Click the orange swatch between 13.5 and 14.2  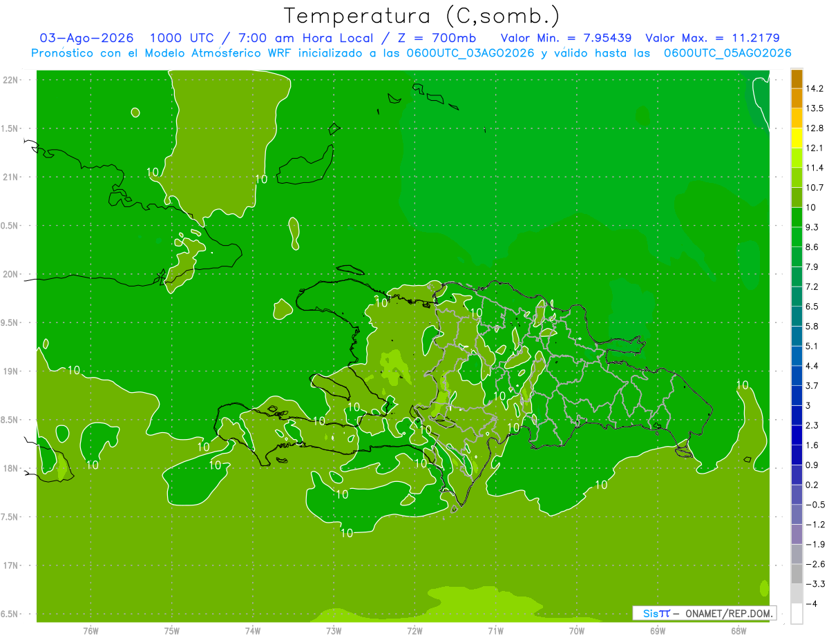click(797, 99)
